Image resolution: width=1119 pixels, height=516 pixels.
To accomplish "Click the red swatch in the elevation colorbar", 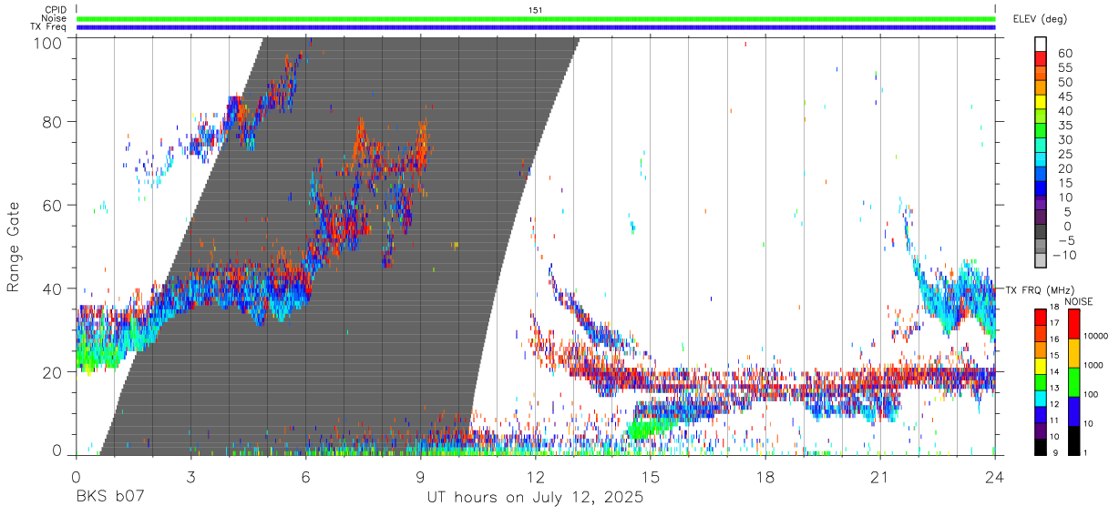I will [1041, 60].
